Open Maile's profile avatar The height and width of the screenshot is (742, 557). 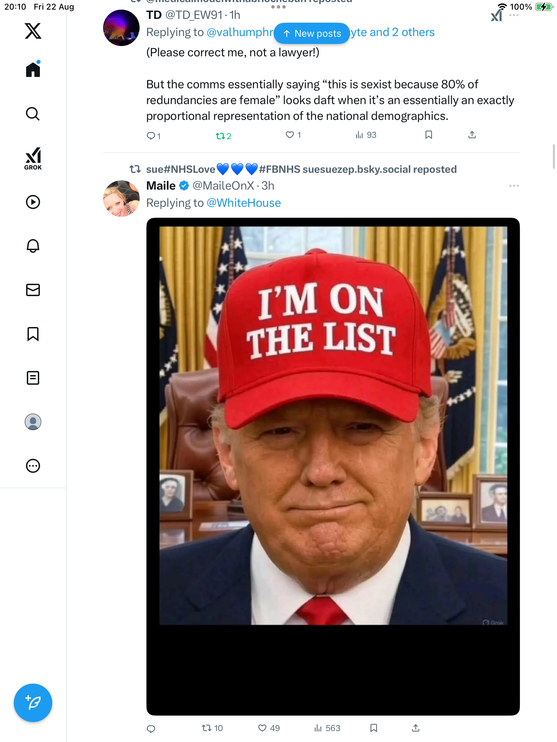[121, 199]
